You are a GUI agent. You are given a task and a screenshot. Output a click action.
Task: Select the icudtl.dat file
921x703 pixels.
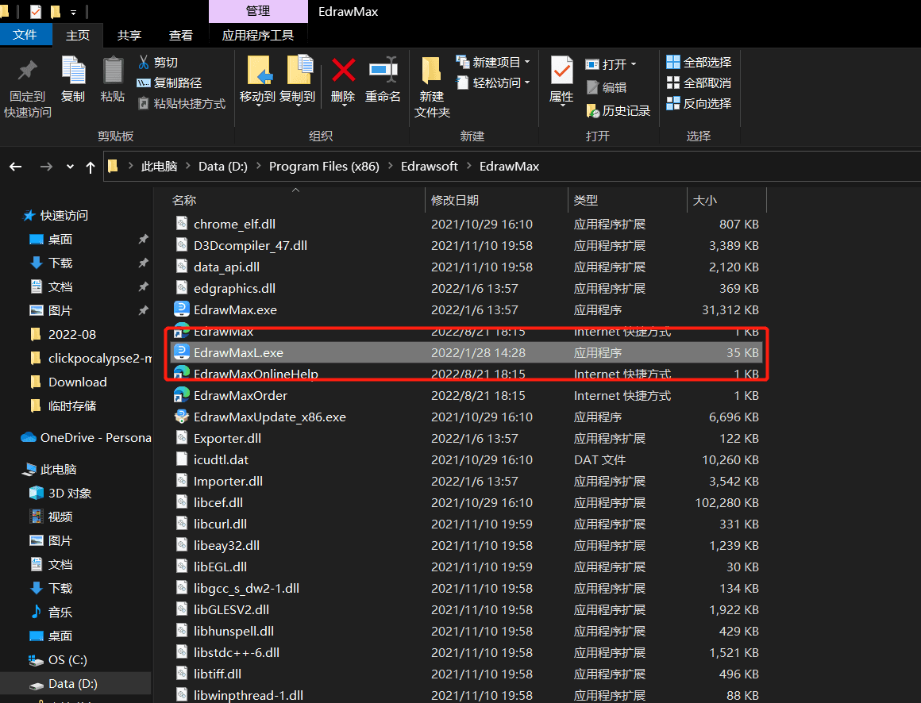point(467,459)
